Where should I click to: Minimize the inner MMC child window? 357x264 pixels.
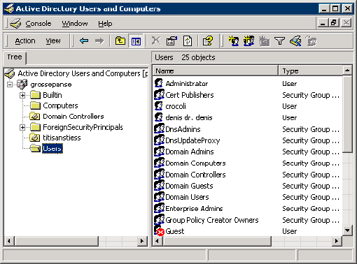[323, 23]
